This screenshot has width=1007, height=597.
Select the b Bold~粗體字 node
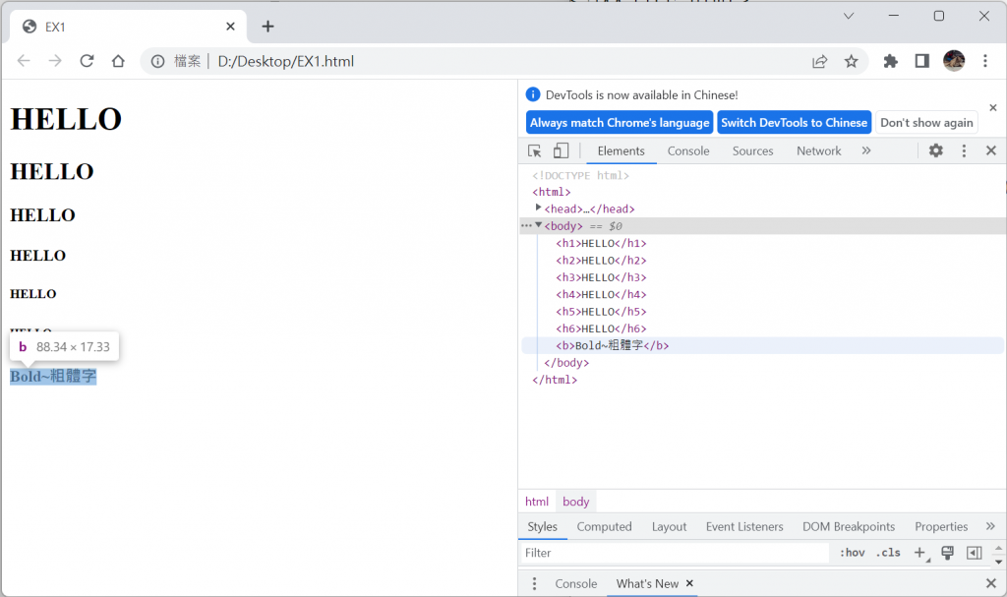612,346
